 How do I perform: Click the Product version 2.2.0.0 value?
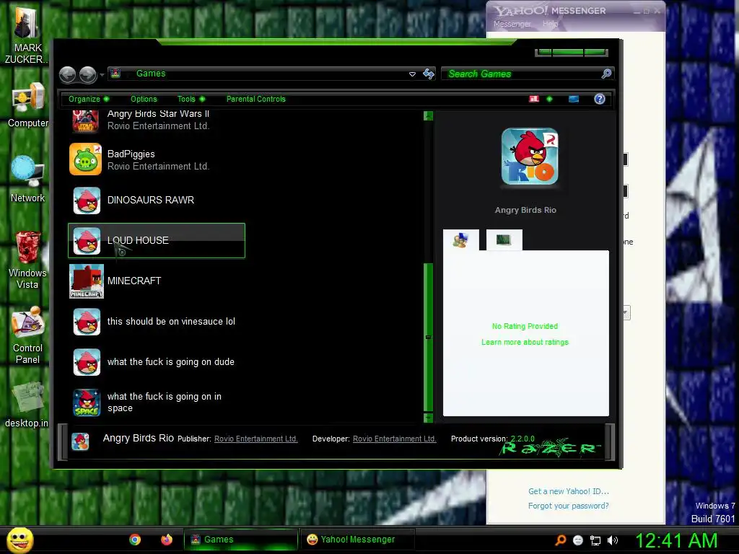tap(522, 439)
